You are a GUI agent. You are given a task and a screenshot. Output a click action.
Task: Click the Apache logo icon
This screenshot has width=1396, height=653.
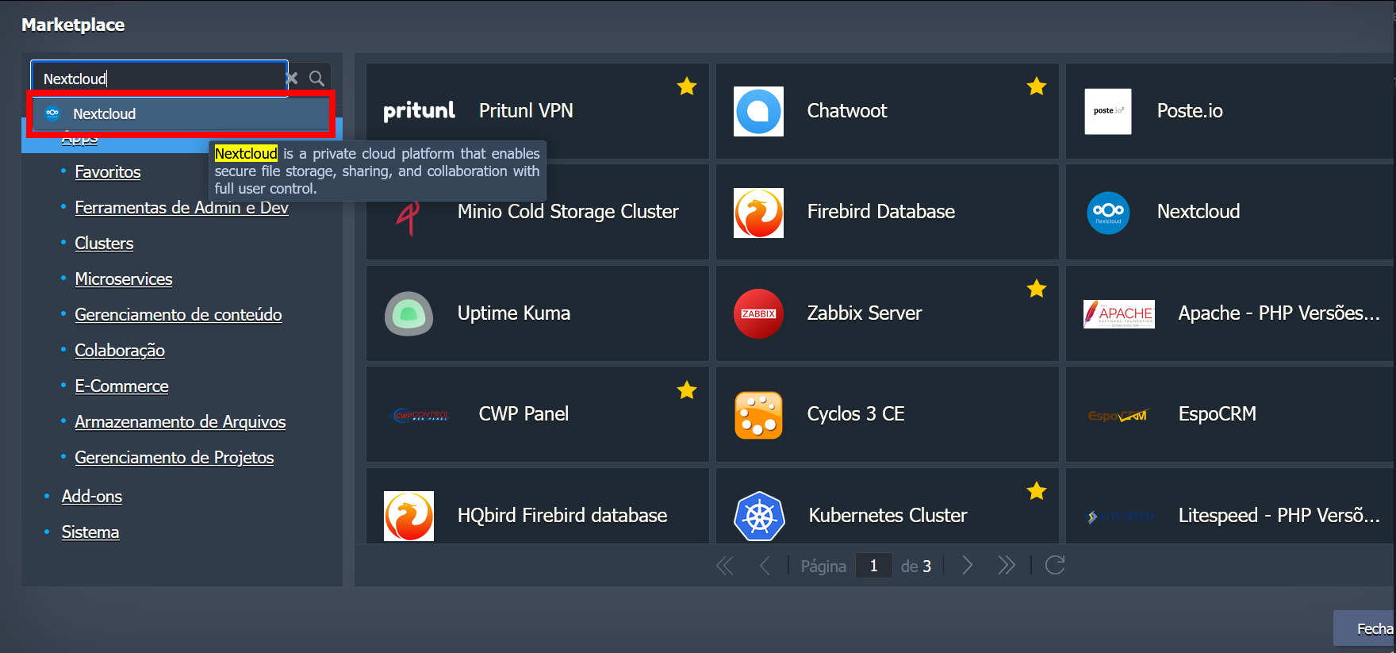pyautogui.click(x=1119, y=313)
